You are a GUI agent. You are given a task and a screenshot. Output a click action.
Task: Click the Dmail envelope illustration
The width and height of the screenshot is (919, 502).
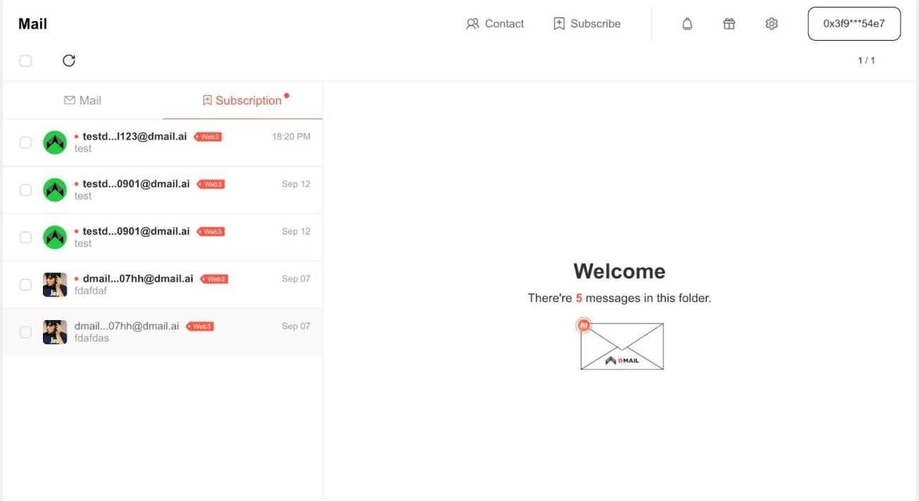[621, 345]
